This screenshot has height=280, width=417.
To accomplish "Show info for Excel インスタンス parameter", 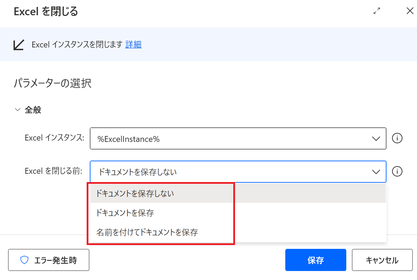I will point(397,139).
